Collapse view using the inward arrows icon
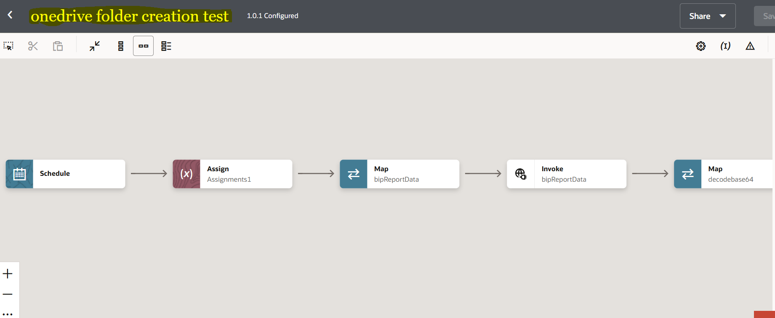 95,46
